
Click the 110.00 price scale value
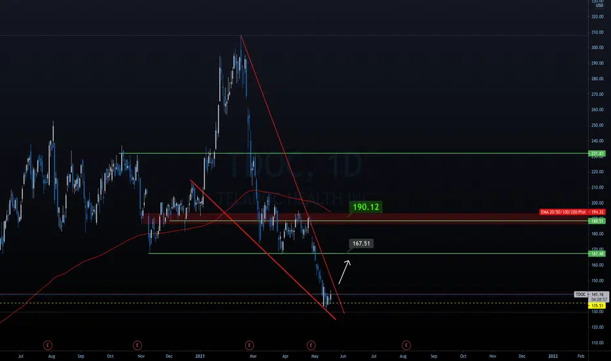tap(597, 343)
